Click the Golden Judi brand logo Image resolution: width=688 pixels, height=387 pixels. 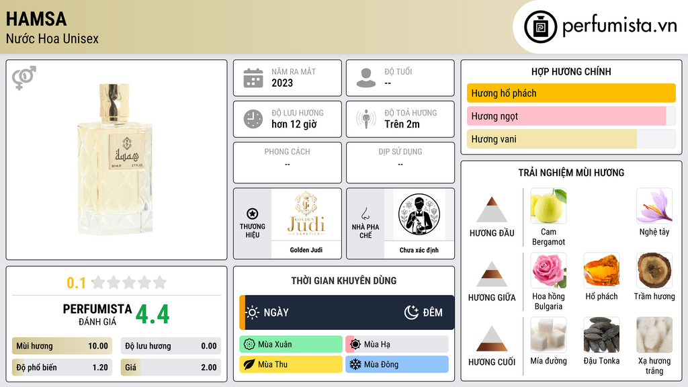[x=306, y=214]
